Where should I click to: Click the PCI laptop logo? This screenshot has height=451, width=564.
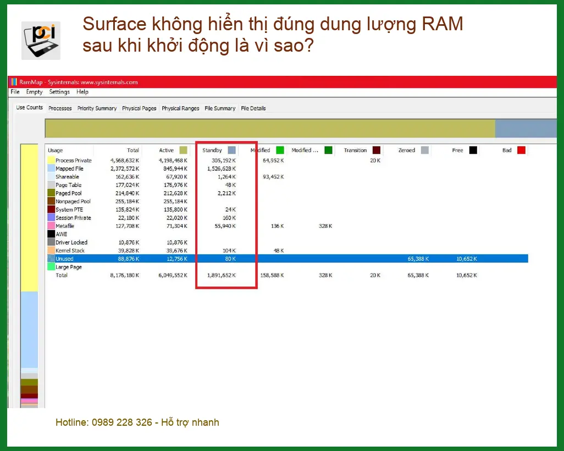pos(41,41)
